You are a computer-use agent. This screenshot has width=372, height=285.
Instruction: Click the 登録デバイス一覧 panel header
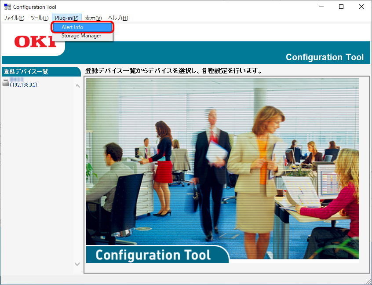(x=26, y=72)
